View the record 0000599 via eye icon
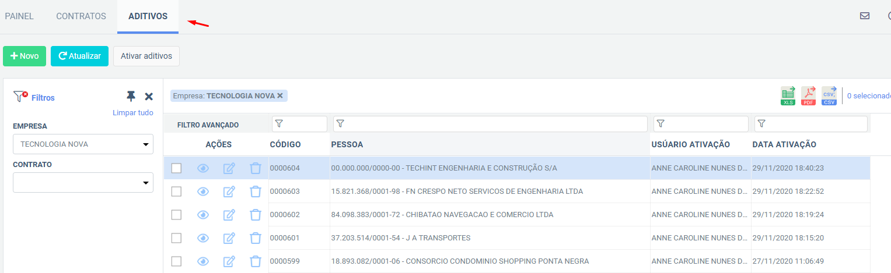Screen dimensions: 891x273 pos(203,261)
